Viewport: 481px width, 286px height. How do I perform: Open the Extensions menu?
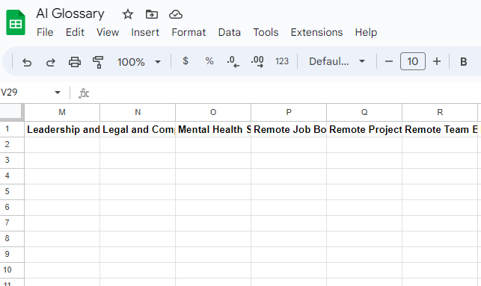pos(316,32)
